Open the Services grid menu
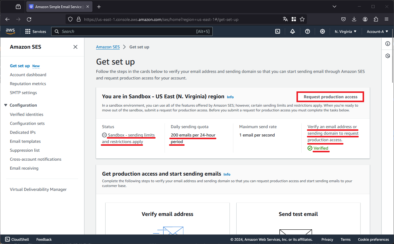This screenshot has width=394, height=244. tap(36, 31)
